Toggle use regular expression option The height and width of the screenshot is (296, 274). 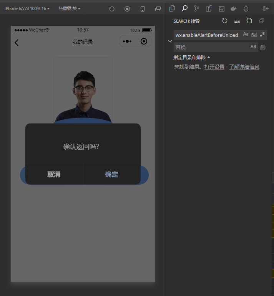pyautogui.click(x=262, y=34)
